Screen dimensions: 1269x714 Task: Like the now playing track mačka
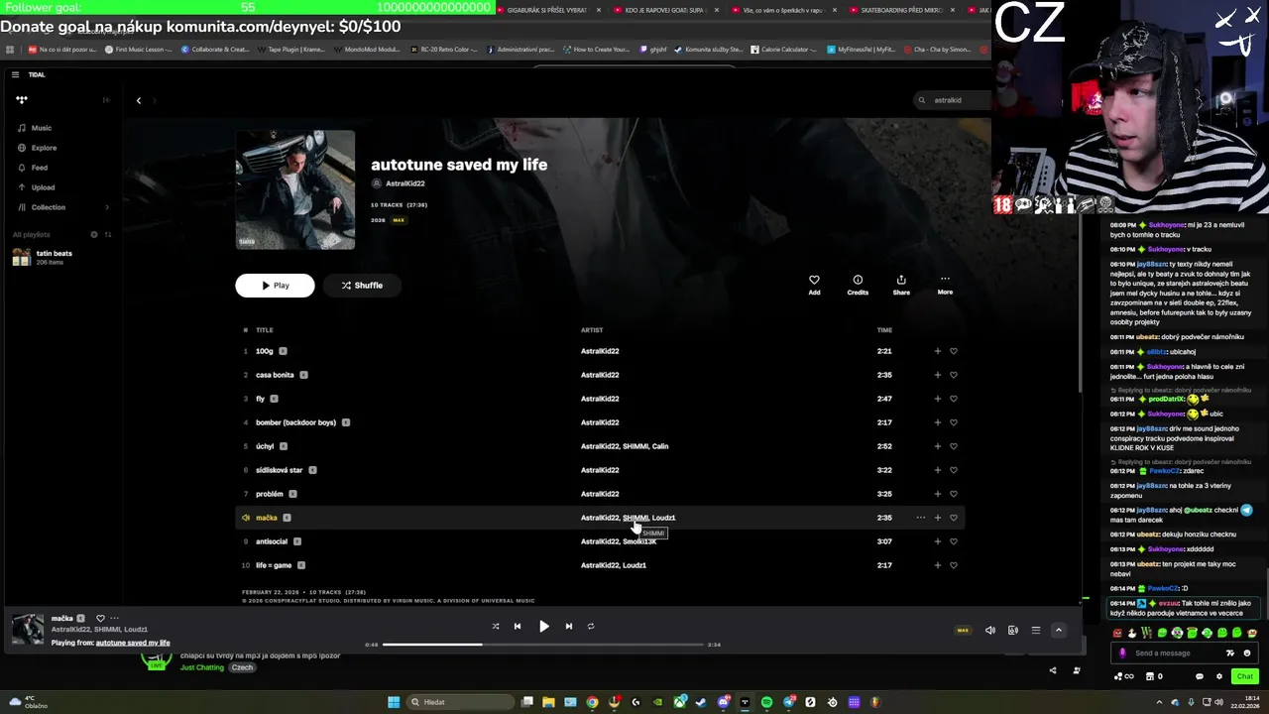pyautogui.click(x=100, y=619)
